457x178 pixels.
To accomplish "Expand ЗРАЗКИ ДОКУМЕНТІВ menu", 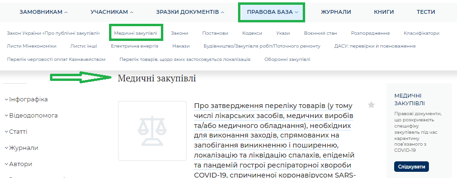I will coord(190,12).
